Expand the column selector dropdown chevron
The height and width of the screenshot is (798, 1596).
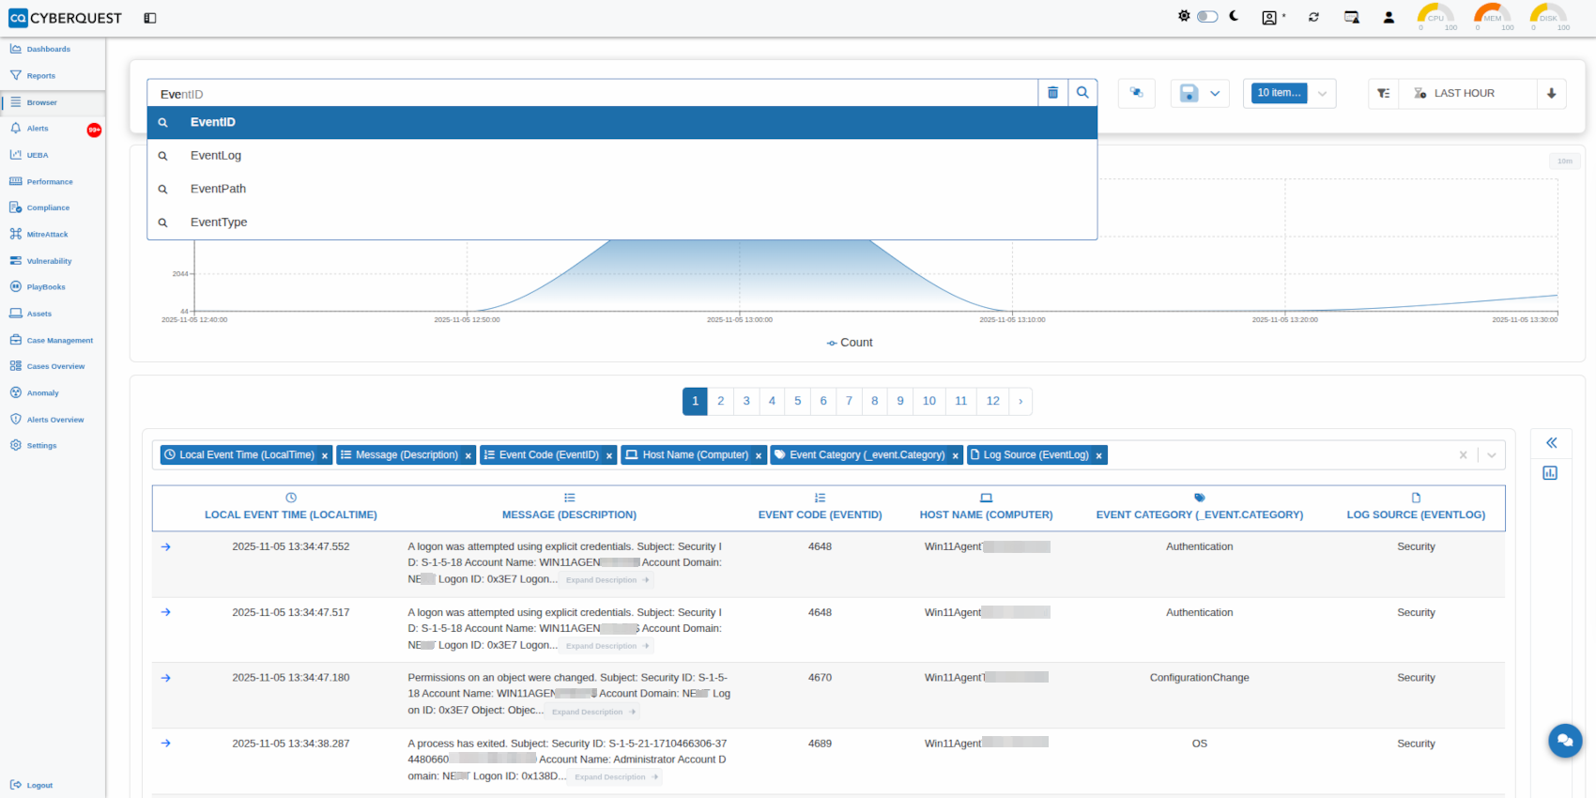pyautogui.click(x=1491, y=455)
